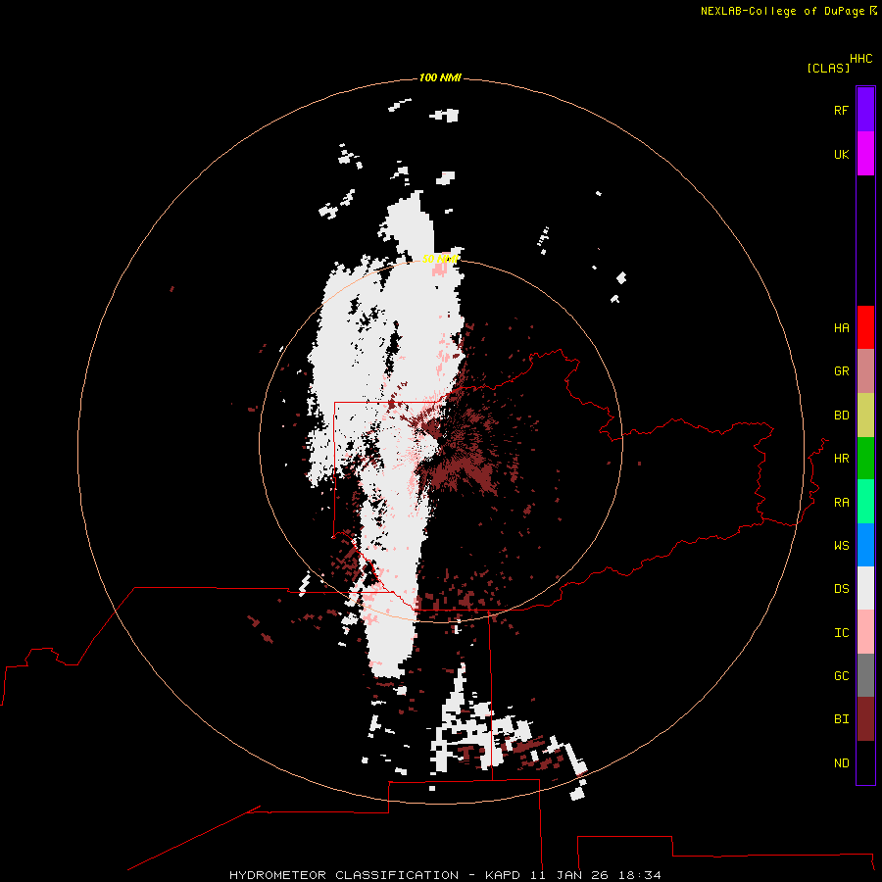Click the '[CLAS]' units label
The image size is (882, 882).
click(x=828, y=68)
